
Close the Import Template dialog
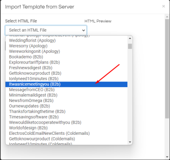[x=164, y=6]
